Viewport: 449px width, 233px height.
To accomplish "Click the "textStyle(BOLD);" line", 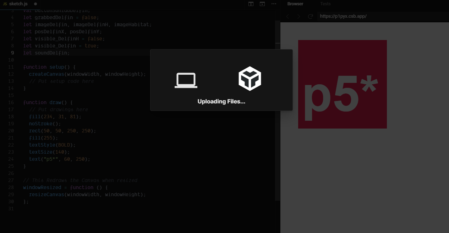I will click(x=52, y=145).
